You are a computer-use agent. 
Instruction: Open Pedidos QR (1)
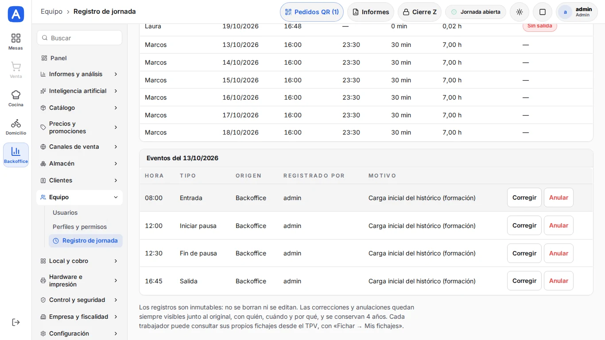(312, 12)
